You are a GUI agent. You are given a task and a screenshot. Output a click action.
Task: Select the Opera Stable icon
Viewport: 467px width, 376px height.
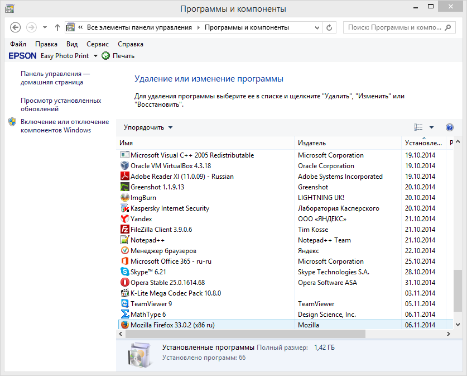[x=125, y=283]
